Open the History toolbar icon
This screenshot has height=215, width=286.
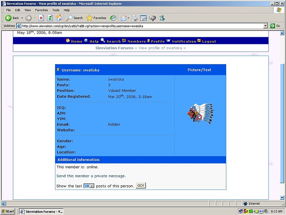(113, 18)
